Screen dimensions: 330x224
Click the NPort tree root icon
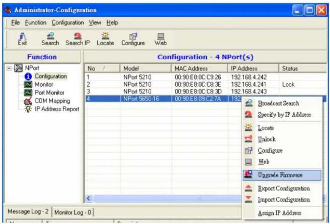(x=19, y=68)
